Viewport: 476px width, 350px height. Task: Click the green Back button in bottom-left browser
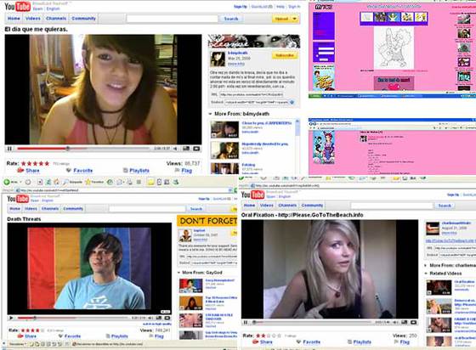[7, 182]
